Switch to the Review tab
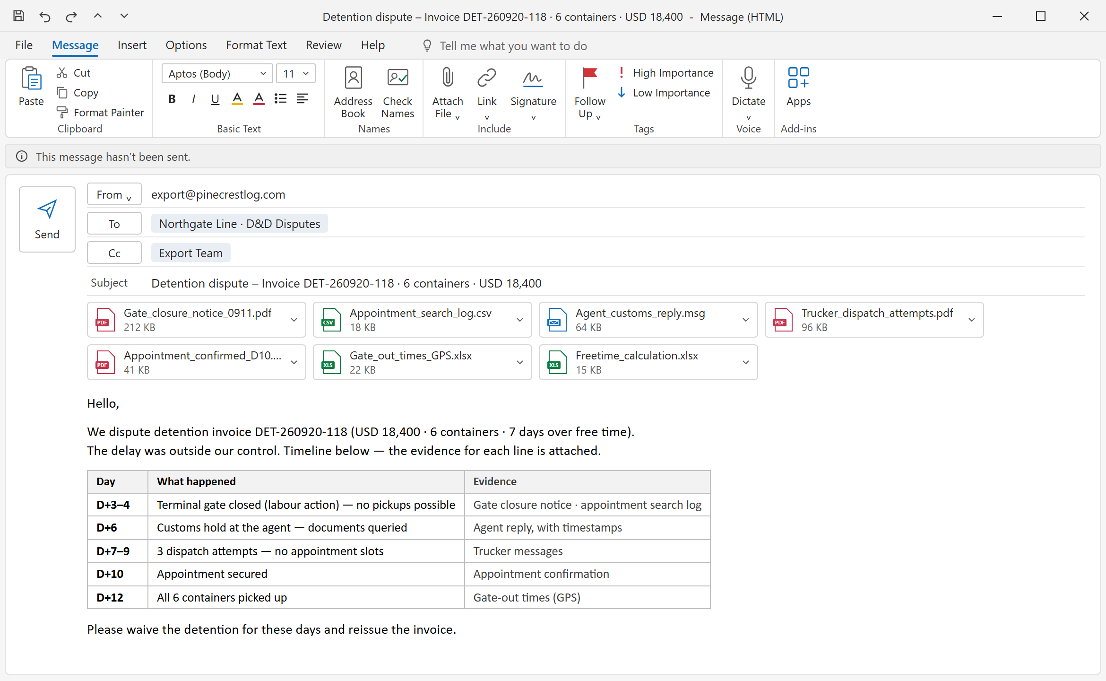The image size is (1106, 681). click(x=323, y=45)
